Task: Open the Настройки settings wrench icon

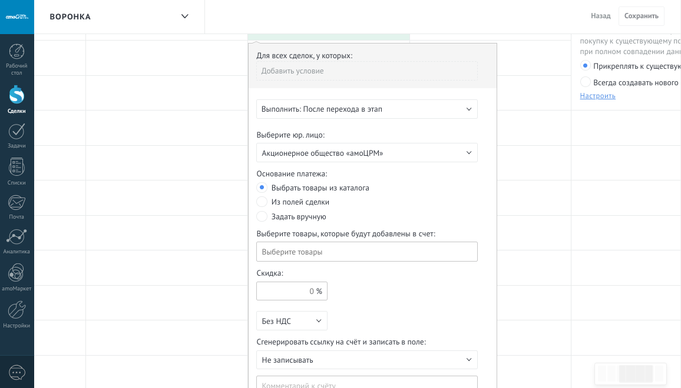Action: pos(16,310)
